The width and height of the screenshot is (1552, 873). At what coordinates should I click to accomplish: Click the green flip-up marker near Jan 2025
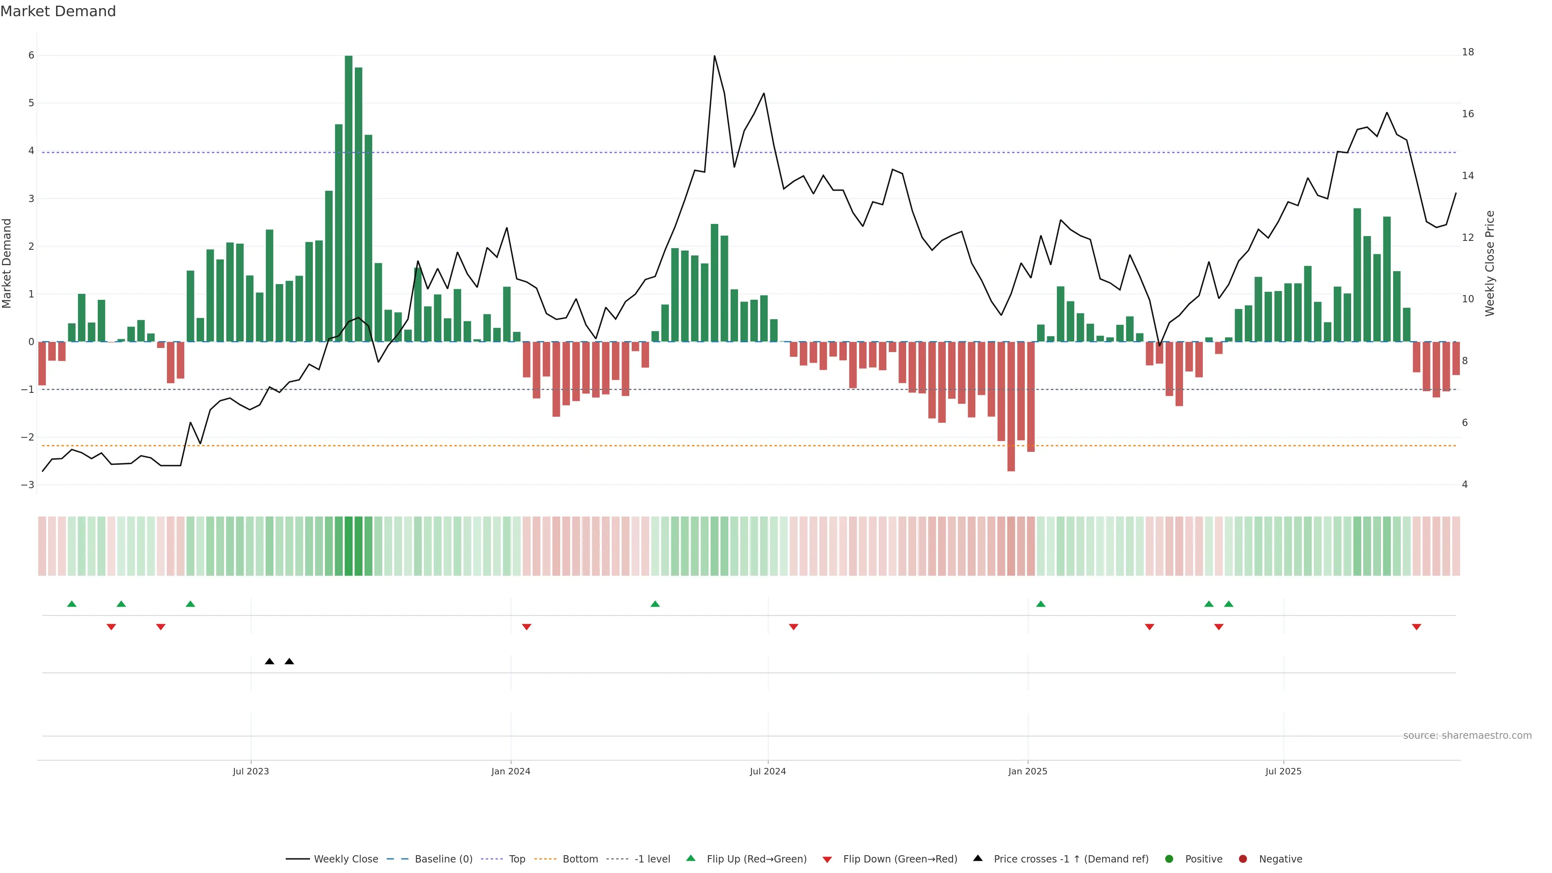click(x=1040, y=604)
